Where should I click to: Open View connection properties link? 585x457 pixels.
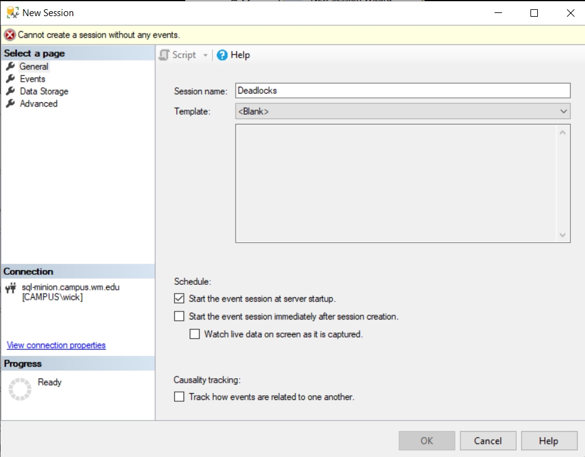coord(56,345)
